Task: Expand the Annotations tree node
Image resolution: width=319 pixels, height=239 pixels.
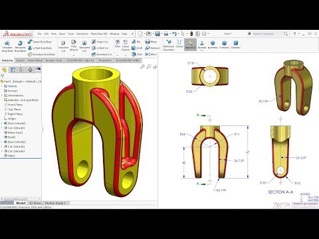Action: pos(2,96)
